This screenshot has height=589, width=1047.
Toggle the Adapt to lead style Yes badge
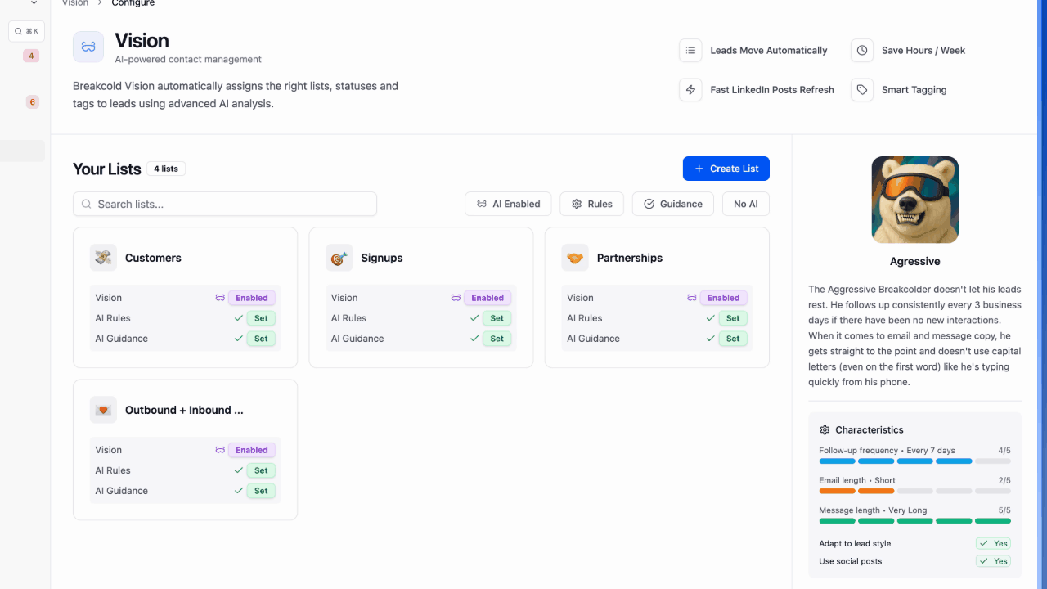(993, 543)
